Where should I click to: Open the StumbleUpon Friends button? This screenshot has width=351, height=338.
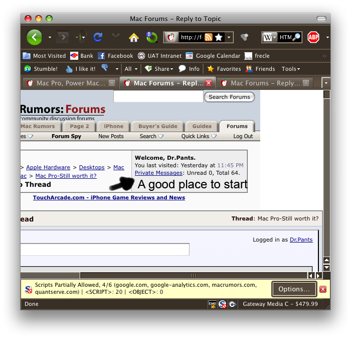260,69
